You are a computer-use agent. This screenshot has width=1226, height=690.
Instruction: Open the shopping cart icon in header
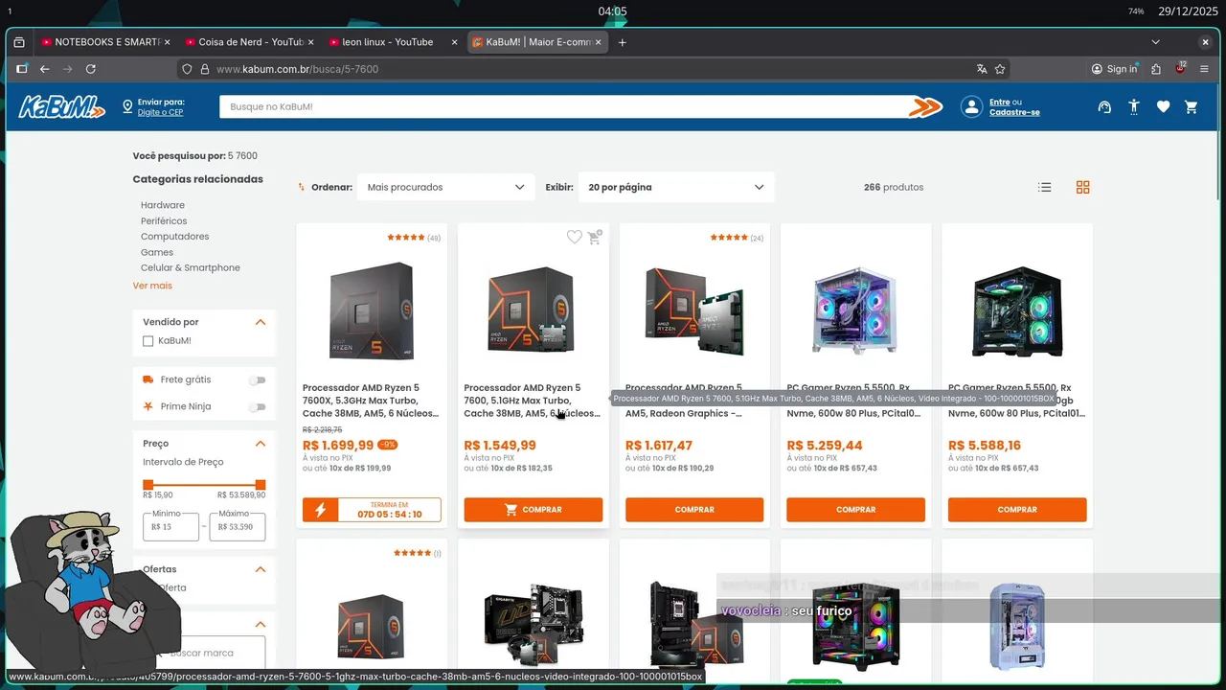[x=1192, y=107]
